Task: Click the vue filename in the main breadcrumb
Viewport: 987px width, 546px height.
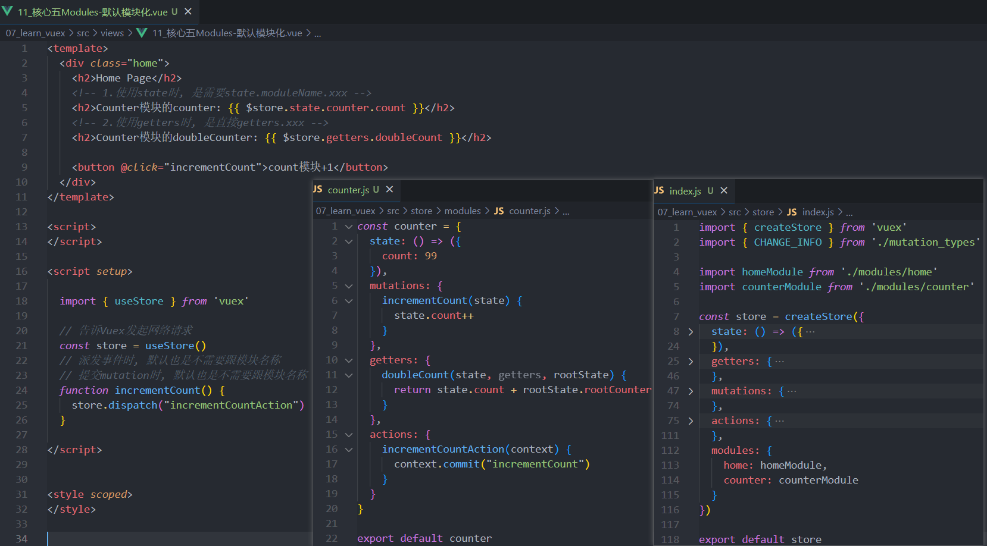Action: [227, 33]
